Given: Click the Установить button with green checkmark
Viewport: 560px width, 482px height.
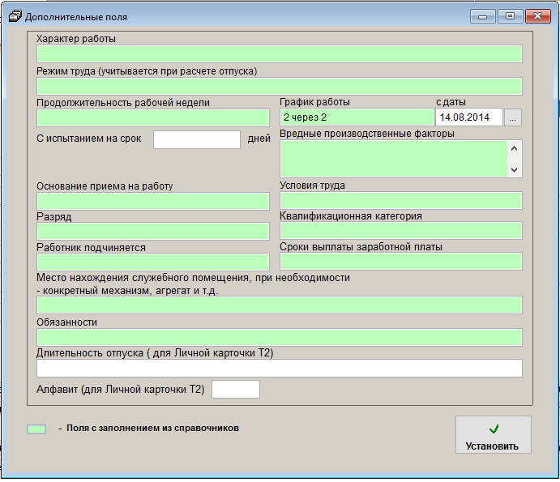Looking at the screenshot, I should 493,436.
